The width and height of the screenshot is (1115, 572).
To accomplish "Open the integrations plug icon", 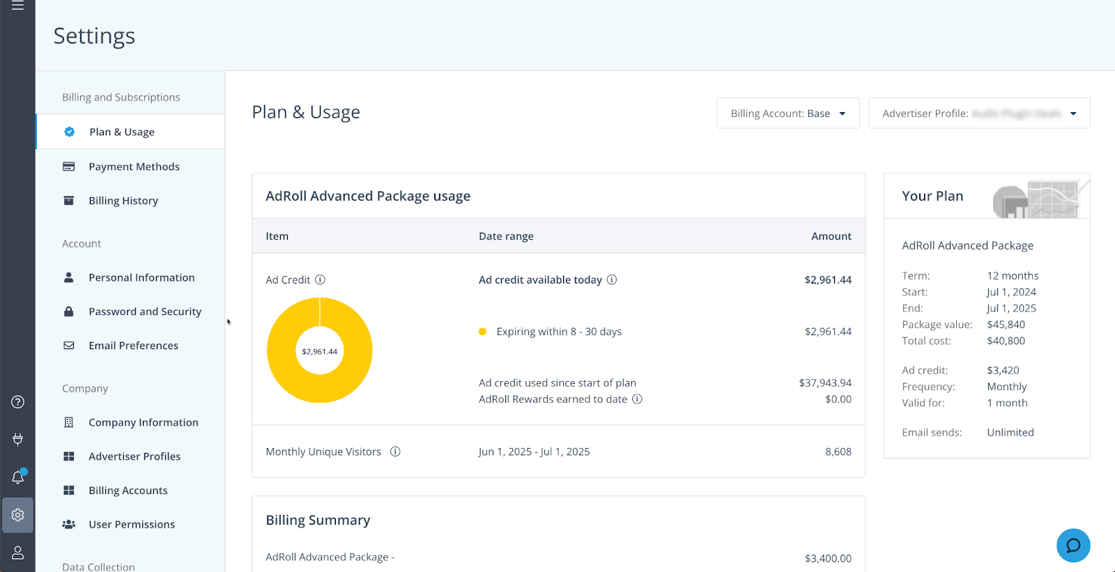I will point(18,439).
